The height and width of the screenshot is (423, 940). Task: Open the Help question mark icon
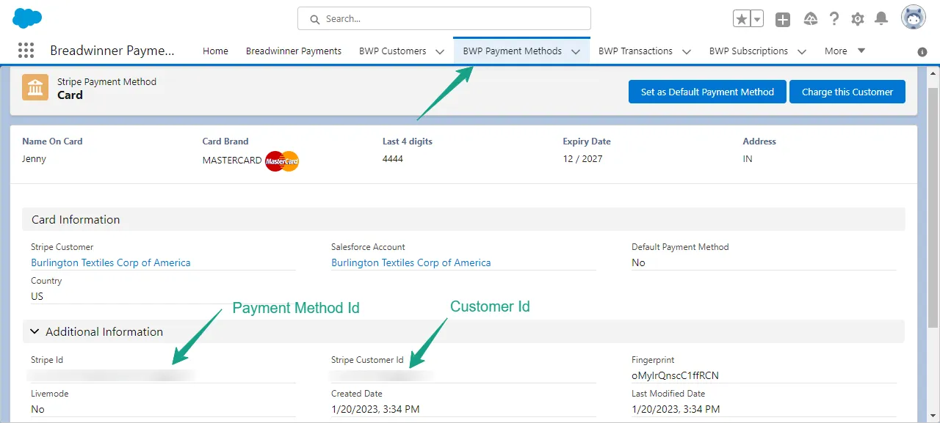click(834, 19)
